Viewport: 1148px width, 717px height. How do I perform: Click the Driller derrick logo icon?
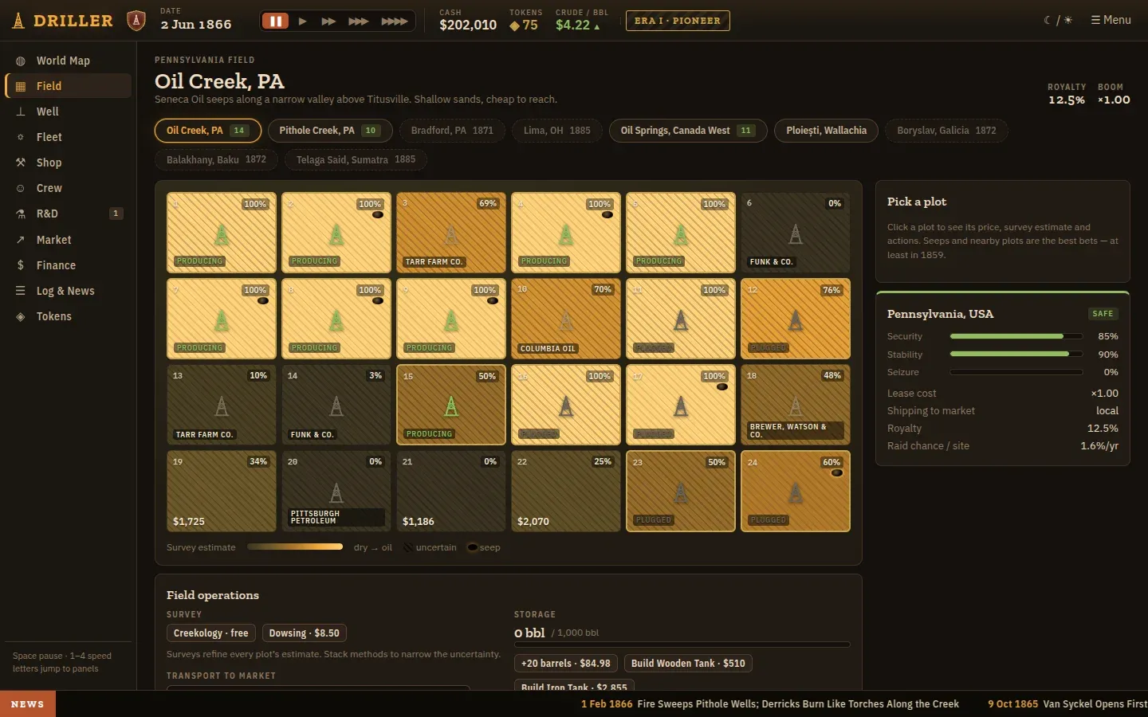18,21
